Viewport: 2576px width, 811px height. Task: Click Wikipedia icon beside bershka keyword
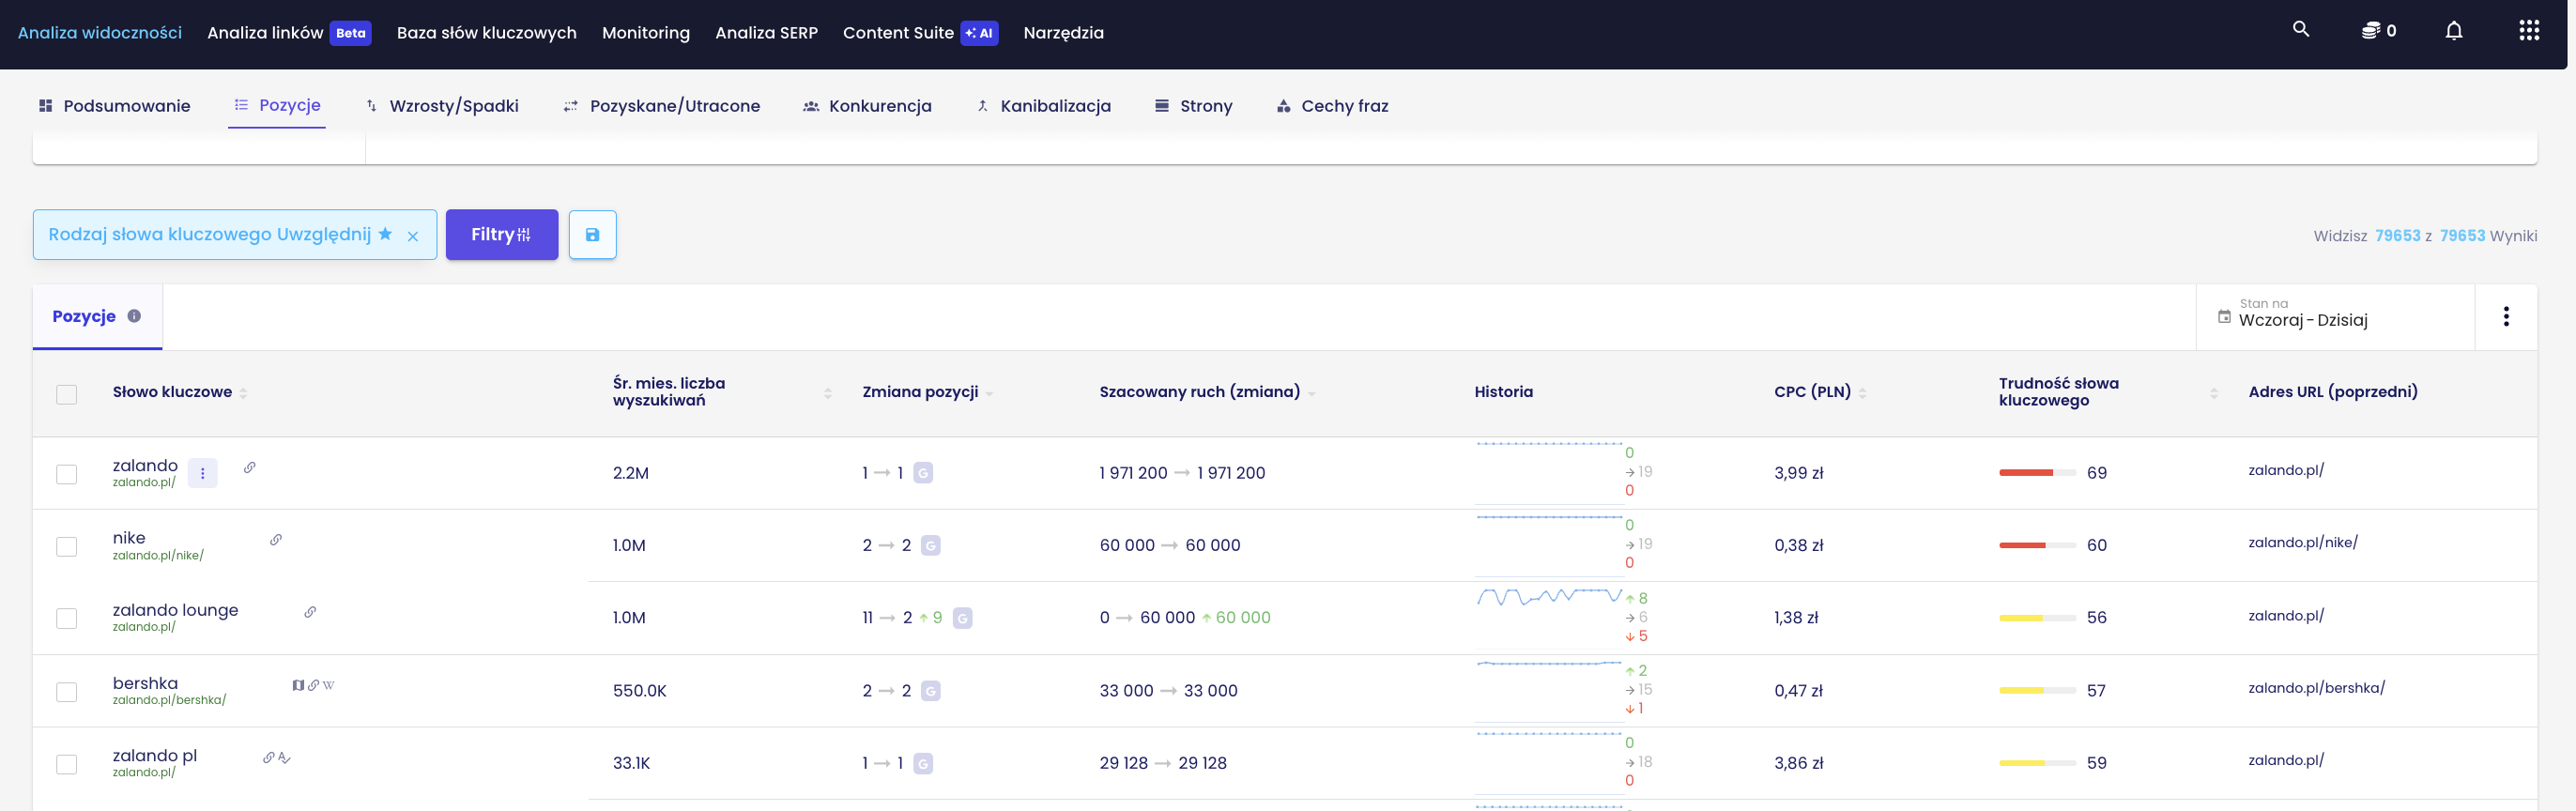click(329, 685)
